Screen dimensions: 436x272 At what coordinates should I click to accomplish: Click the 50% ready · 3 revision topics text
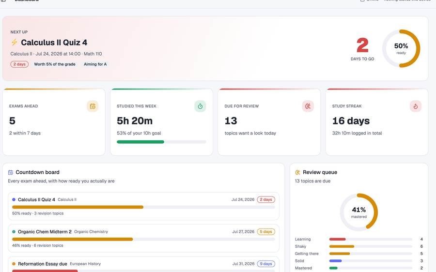click(x=38, y=213)
